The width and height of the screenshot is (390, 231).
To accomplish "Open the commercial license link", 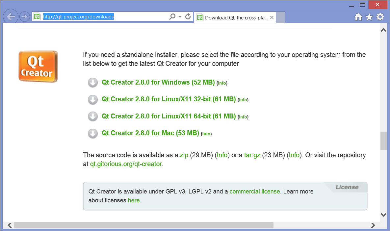I will (255, 192).
